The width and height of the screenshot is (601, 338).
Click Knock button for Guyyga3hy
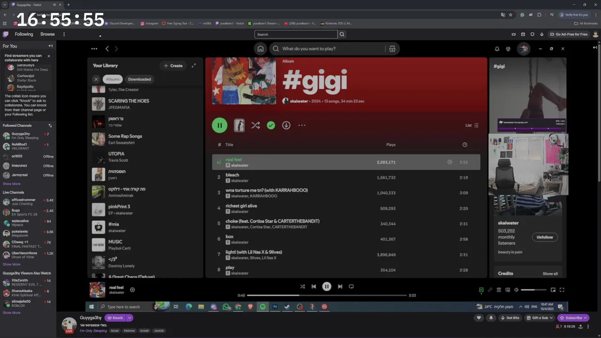[115, 318]
